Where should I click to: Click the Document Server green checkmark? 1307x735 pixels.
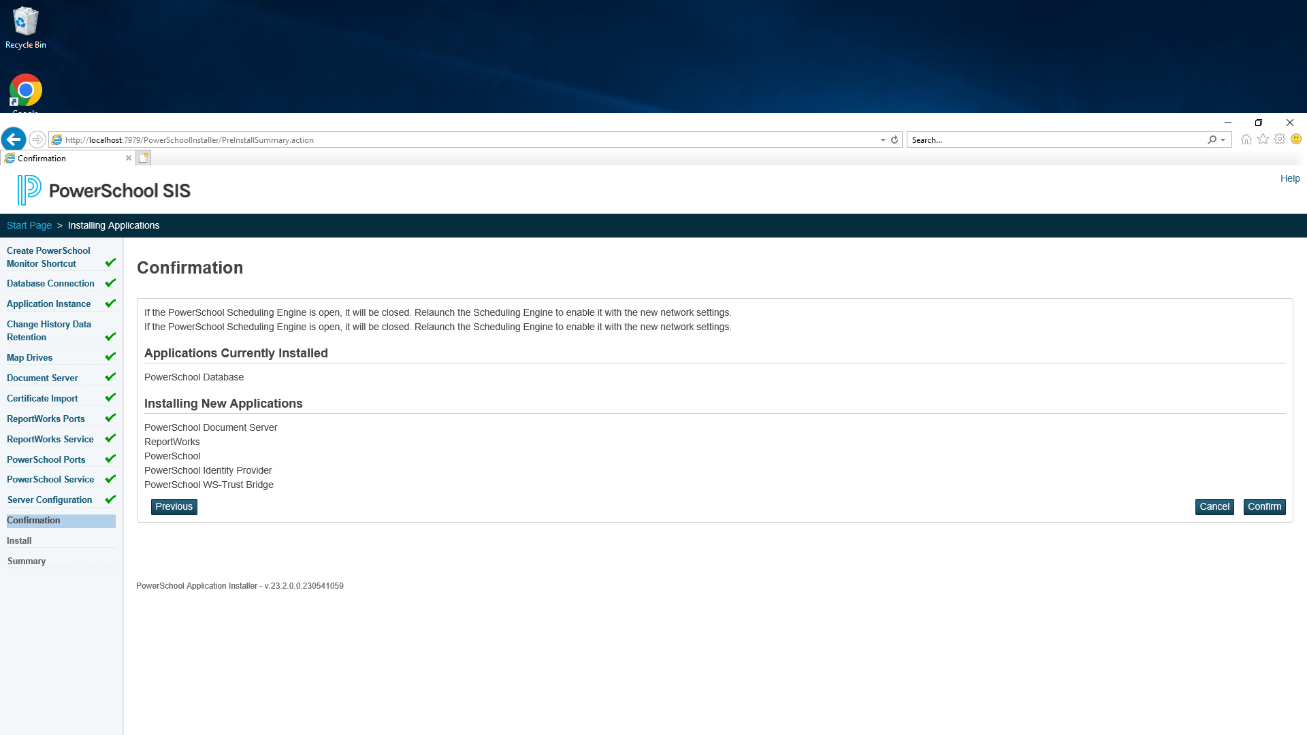click(x=110, y=377)
